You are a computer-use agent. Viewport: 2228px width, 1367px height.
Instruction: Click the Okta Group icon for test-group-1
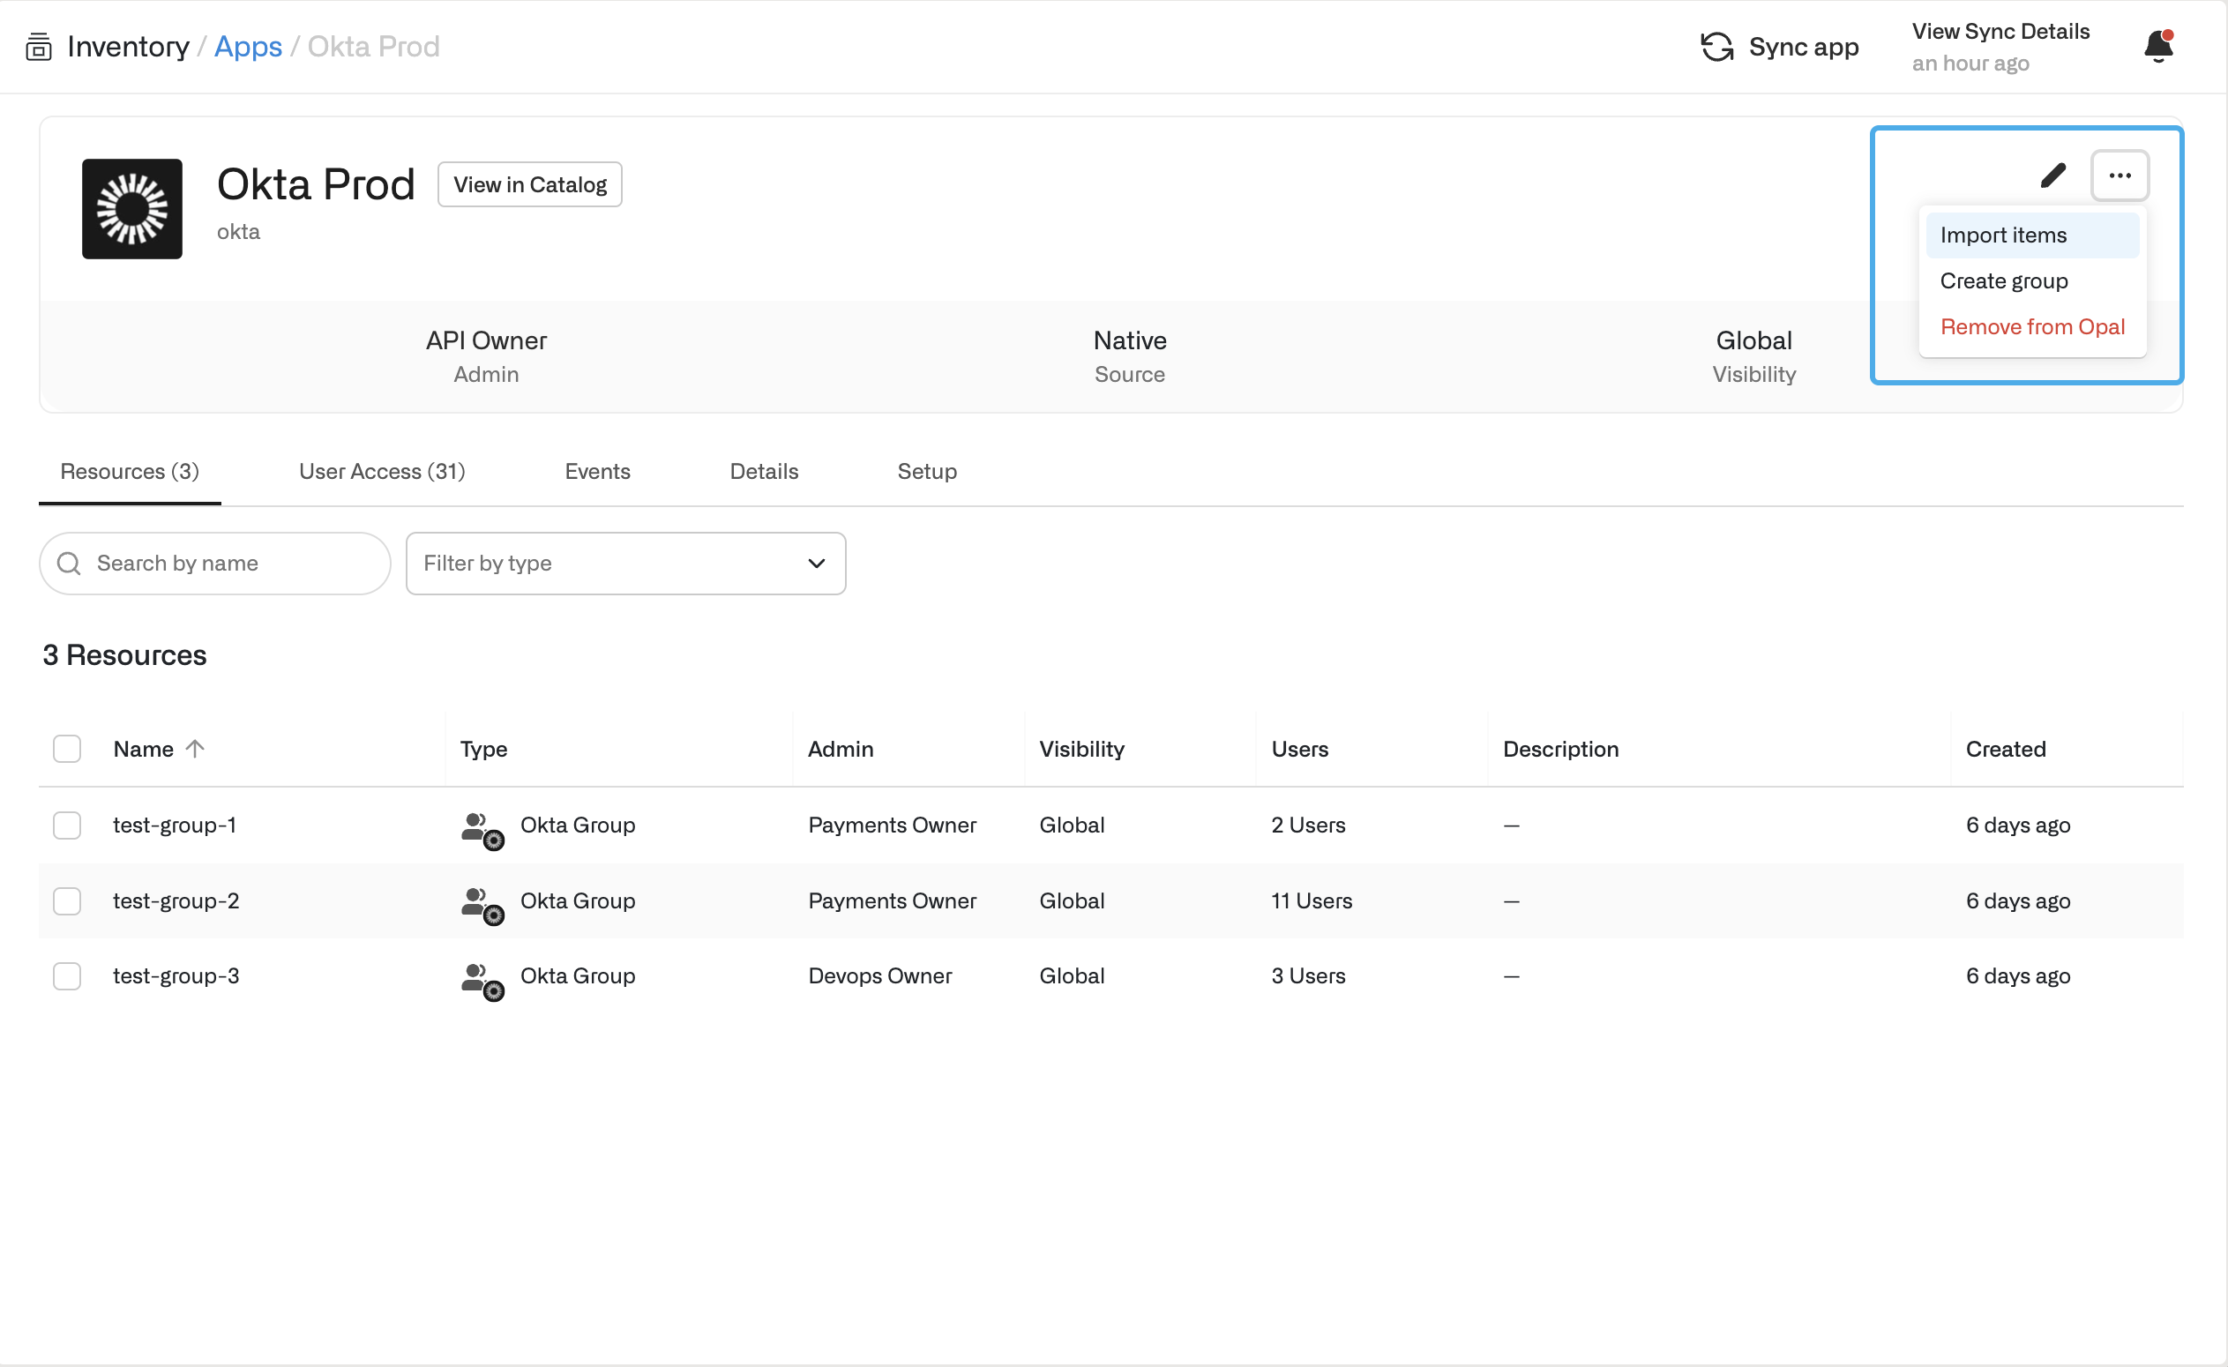[482, 828]
